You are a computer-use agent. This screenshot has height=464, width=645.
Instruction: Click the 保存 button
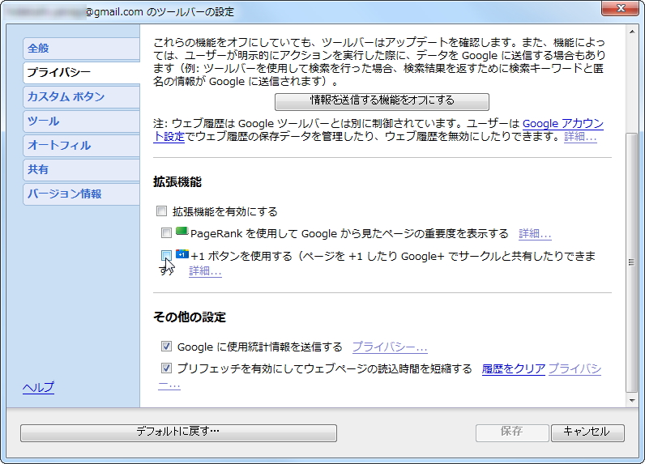click(x=512, y=433)
